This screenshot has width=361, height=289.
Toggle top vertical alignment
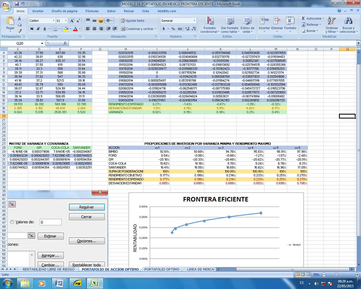coord(88,21)
